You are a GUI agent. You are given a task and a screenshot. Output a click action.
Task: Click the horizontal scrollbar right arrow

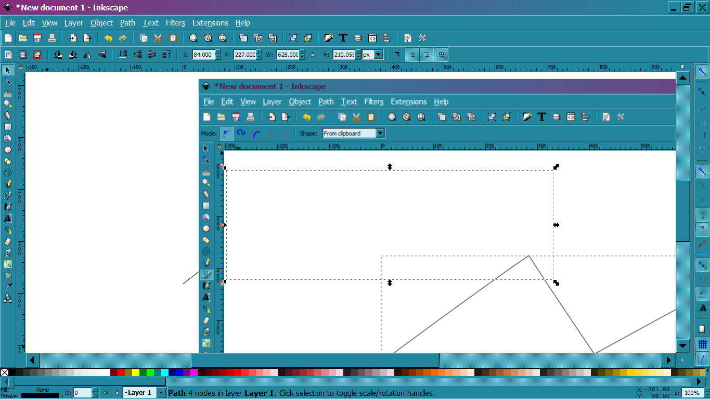point(669,360)
